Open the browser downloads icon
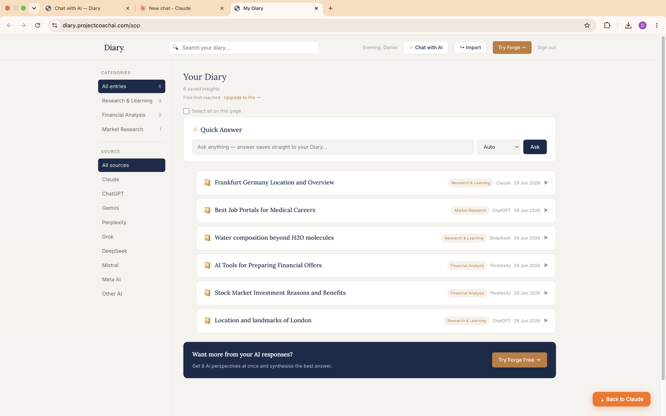Image resolution: width=666 pixels, height=416 pixels. pyautogui.click(x=628, y=25)
